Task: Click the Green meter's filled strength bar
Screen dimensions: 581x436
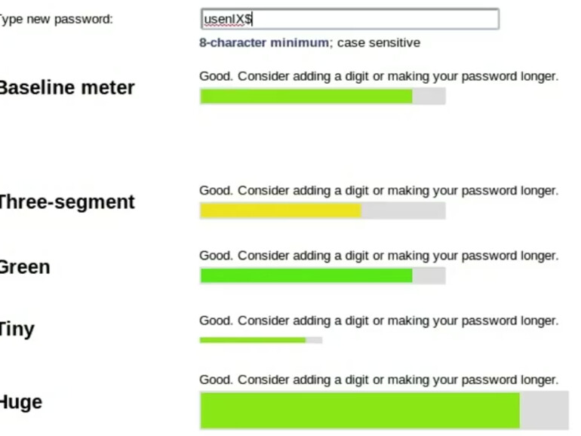Action: (x=306, y=275)
